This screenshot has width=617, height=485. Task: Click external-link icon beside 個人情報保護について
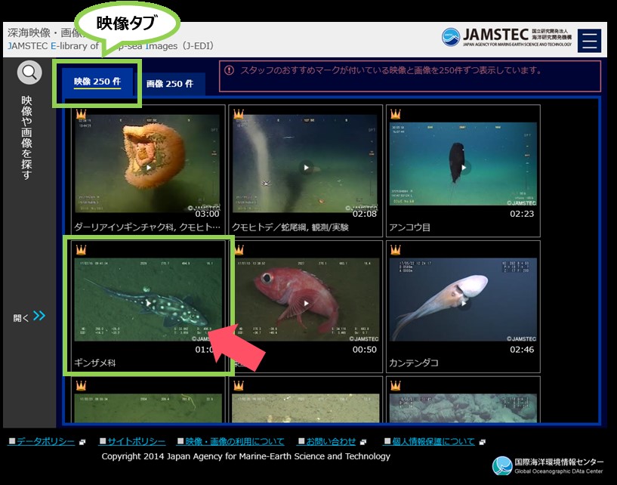[x=483, y=442]
